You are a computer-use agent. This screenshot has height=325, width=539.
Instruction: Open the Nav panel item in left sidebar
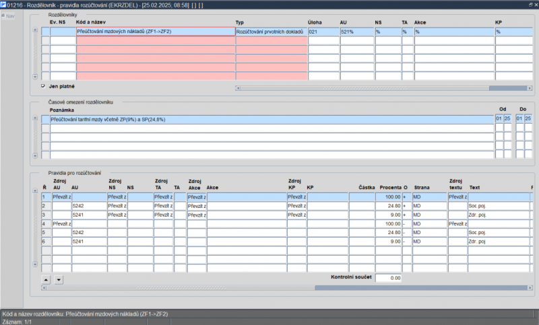click(x=8, y=15)
